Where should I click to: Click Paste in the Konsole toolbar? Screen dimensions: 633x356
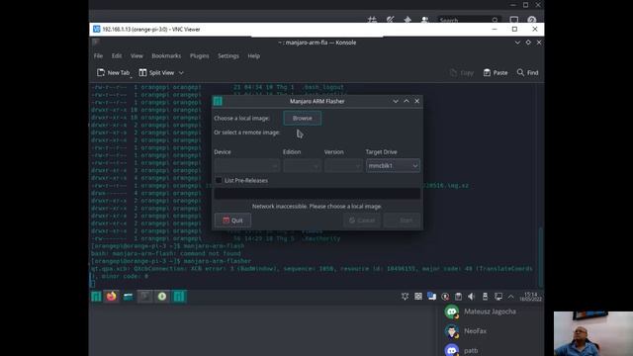(496, 72)
